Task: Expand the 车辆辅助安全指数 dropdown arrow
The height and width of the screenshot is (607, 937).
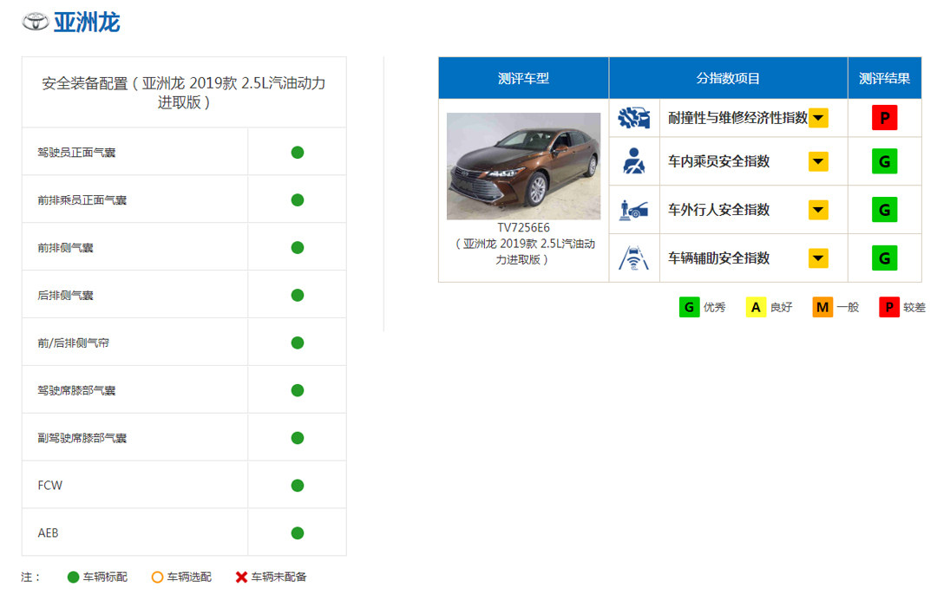Action: coord(818,258)
